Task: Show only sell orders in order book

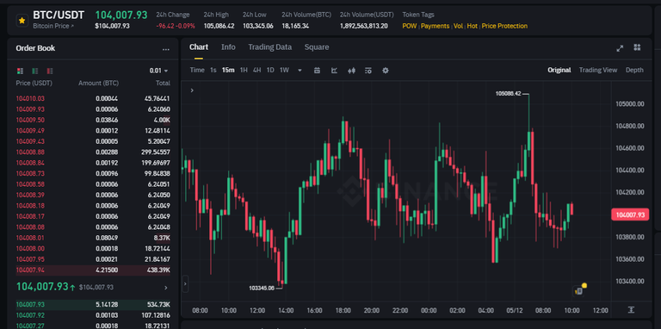Action: pyautogui.click(x=50, y=71)
